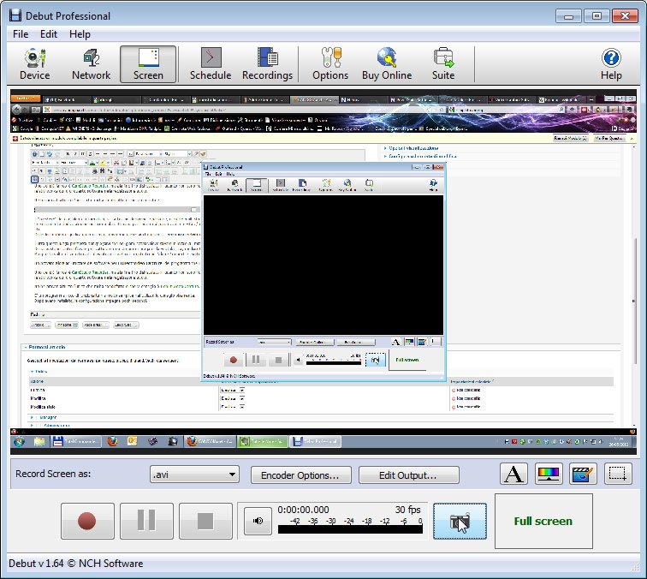Click the Encoder Options button
647x579 pixels.
[x=300, y=475]
